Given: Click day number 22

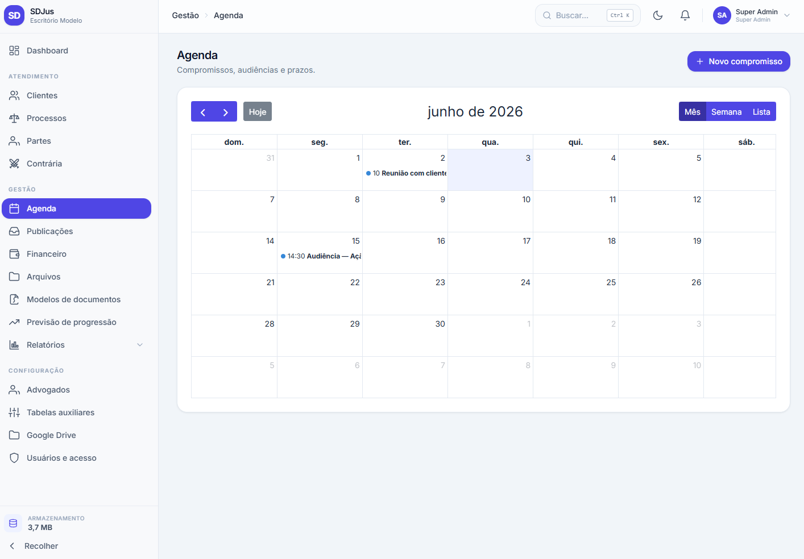Looking at the screenshot, I should click(355, 282).
